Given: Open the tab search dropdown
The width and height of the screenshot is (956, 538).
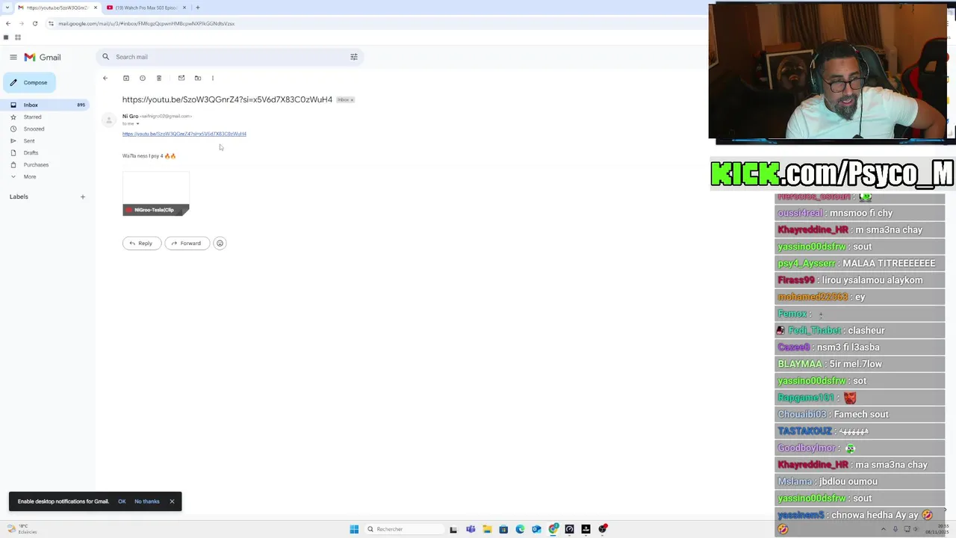Looking at the screenshot, I should (x=7, y=7).
